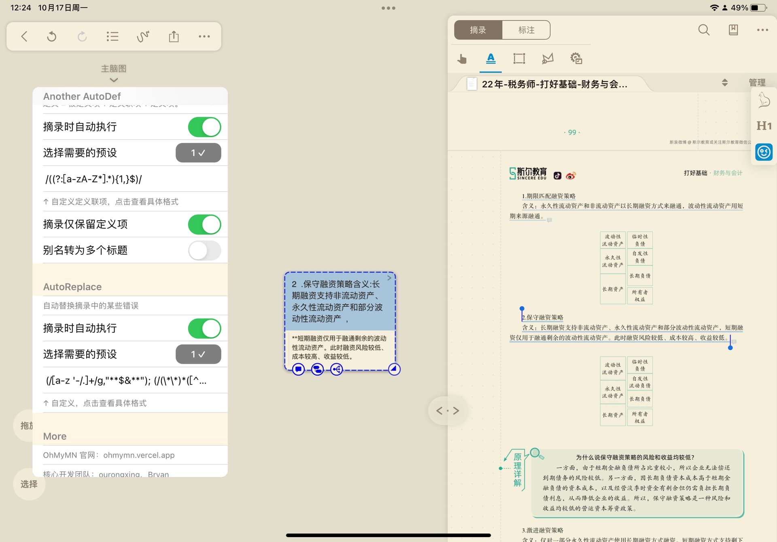Viewport: 777px width, 542px height.
Task: Tap the back arrow in mindmap toolbar
Action: pyautogui.click(x=24, y=36)
